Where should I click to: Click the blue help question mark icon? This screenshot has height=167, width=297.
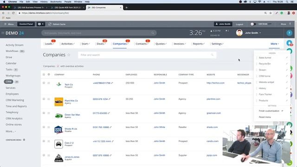coord(289,33)
